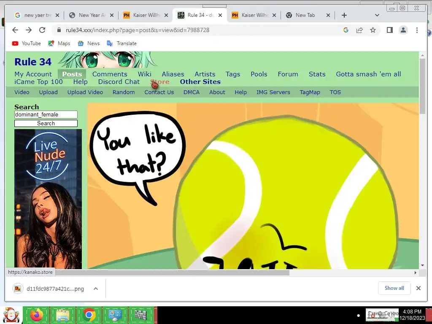Share this page icon
Viewport: 432px width, 324px height.
[359, 30]
